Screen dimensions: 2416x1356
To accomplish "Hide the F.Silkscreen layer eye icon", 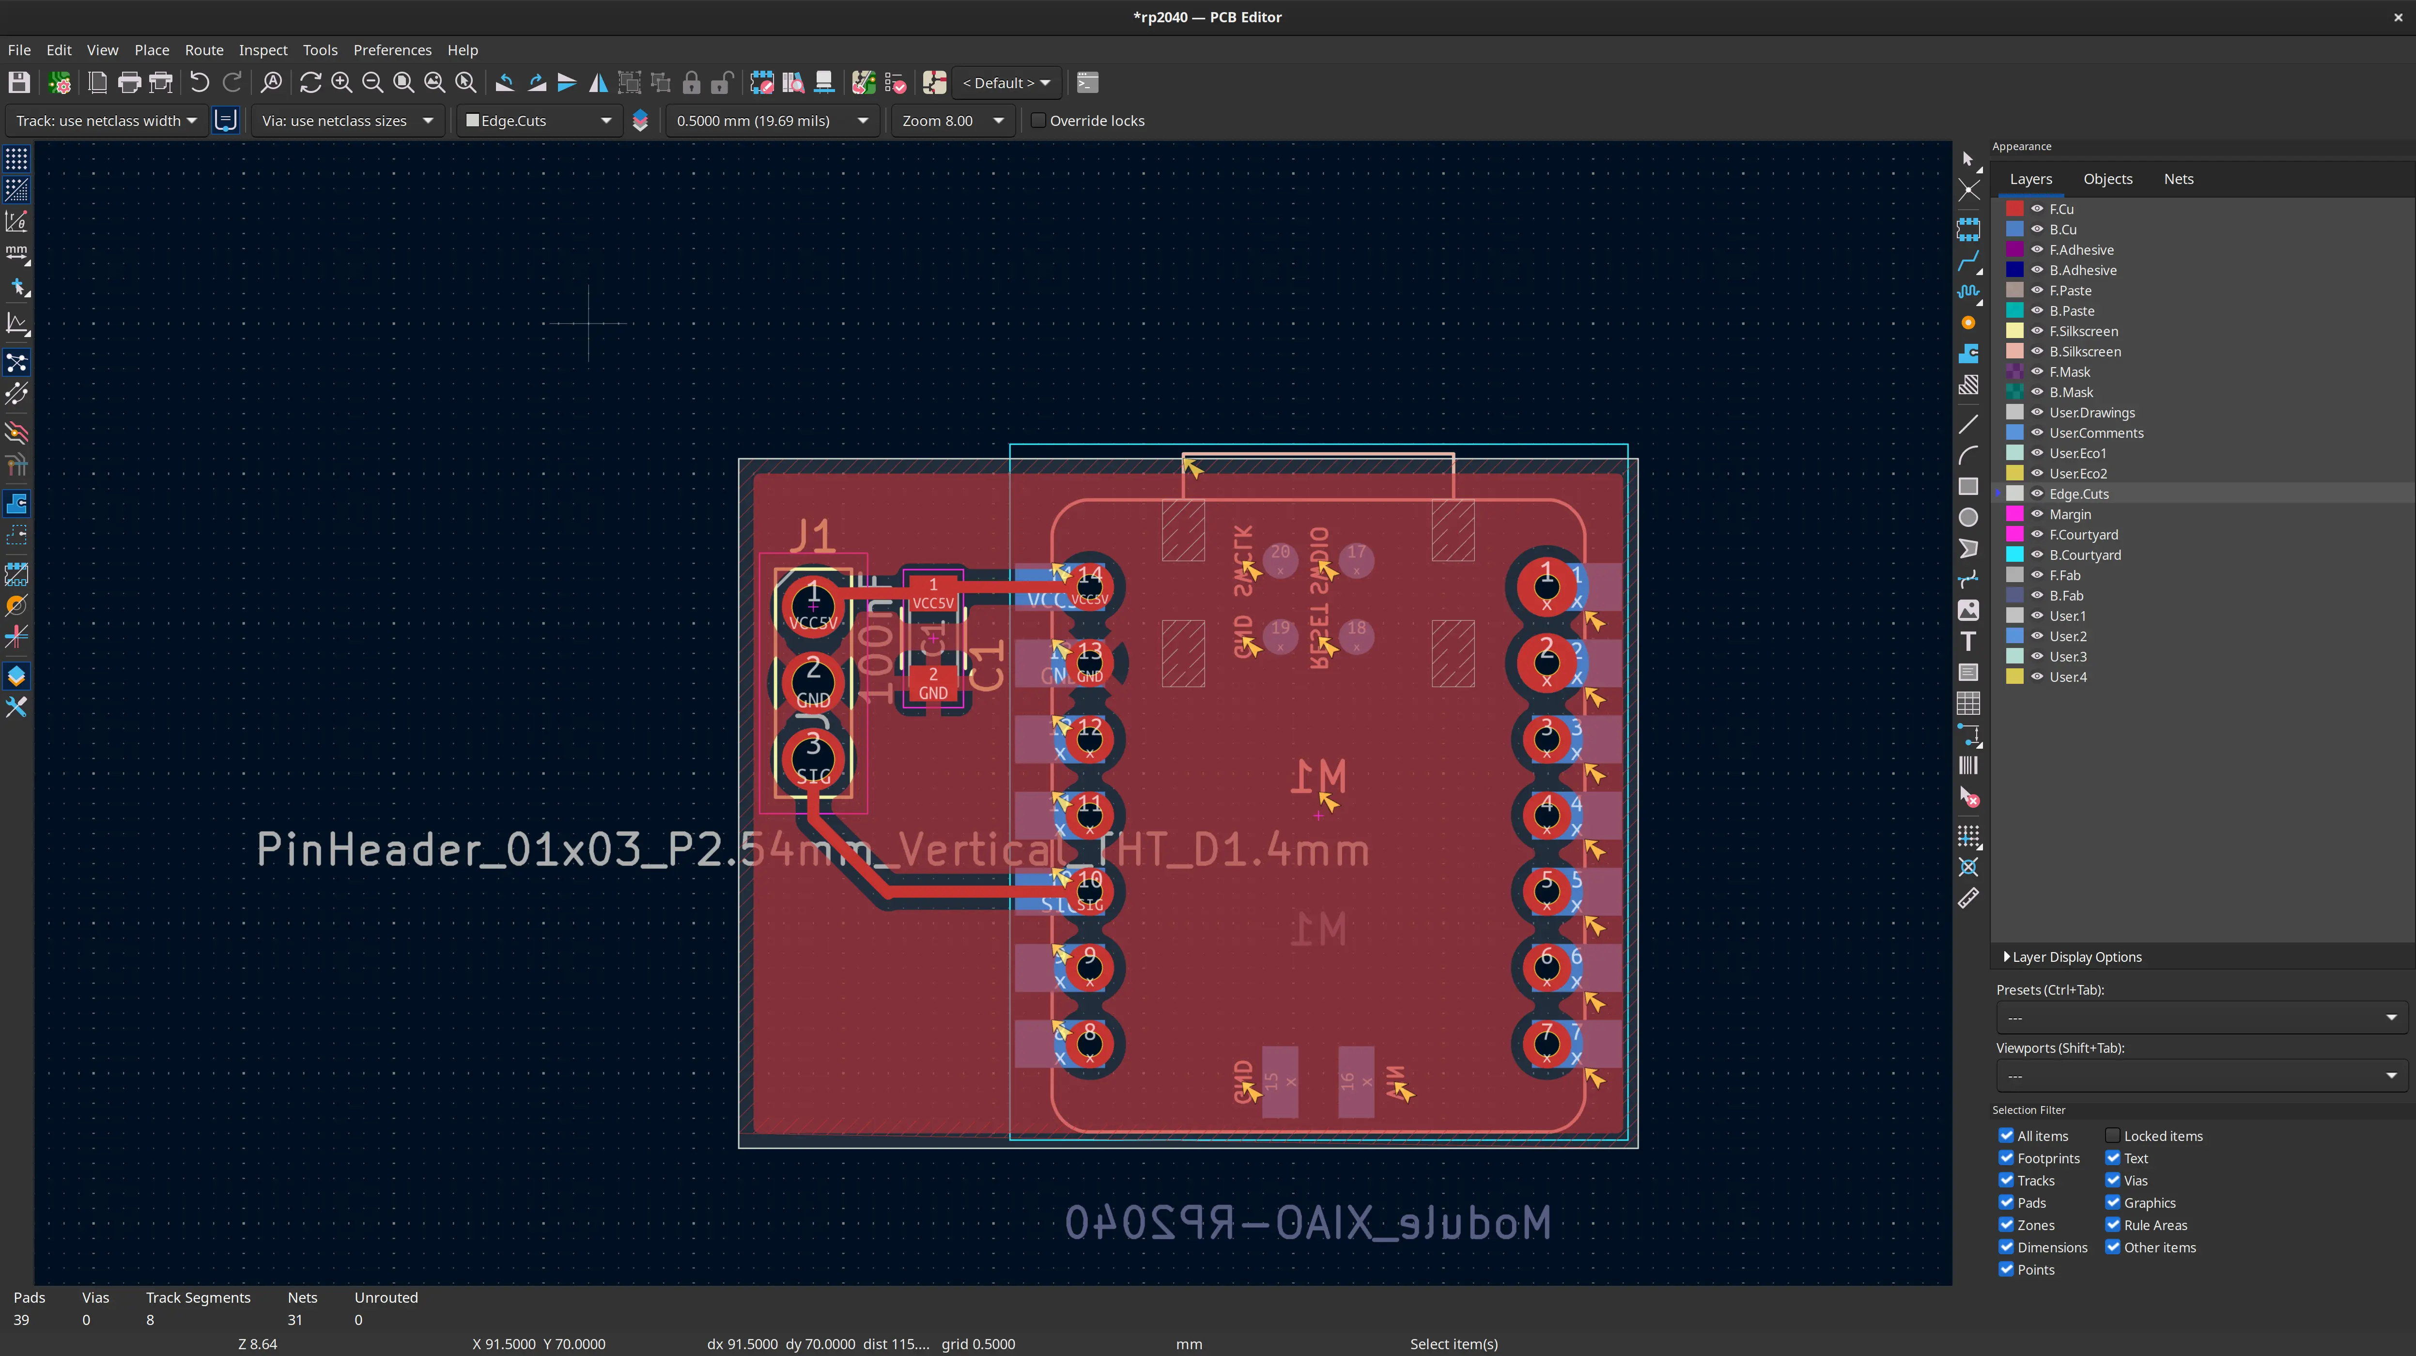I will pos(2036,331).
